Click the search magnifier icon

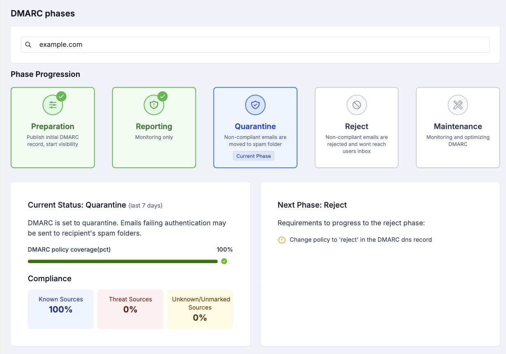tap(28, 44)
